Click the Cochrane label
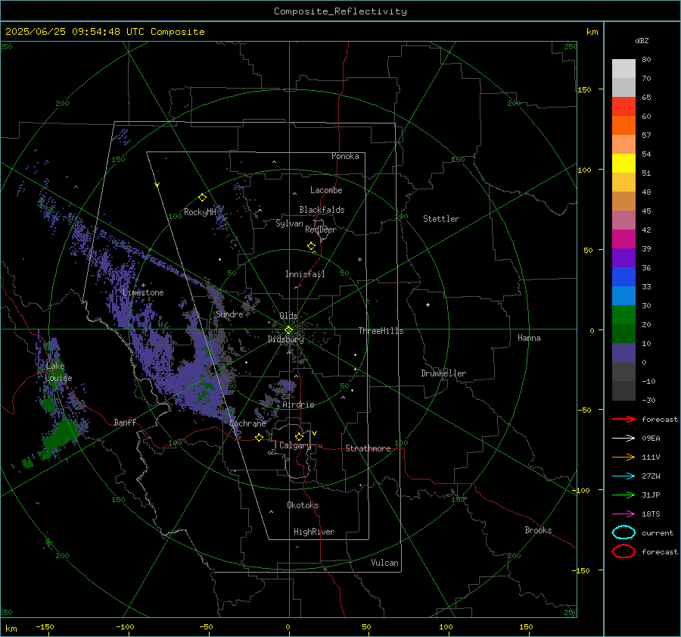This screenshot has height=637, width=681. [247, 423]
